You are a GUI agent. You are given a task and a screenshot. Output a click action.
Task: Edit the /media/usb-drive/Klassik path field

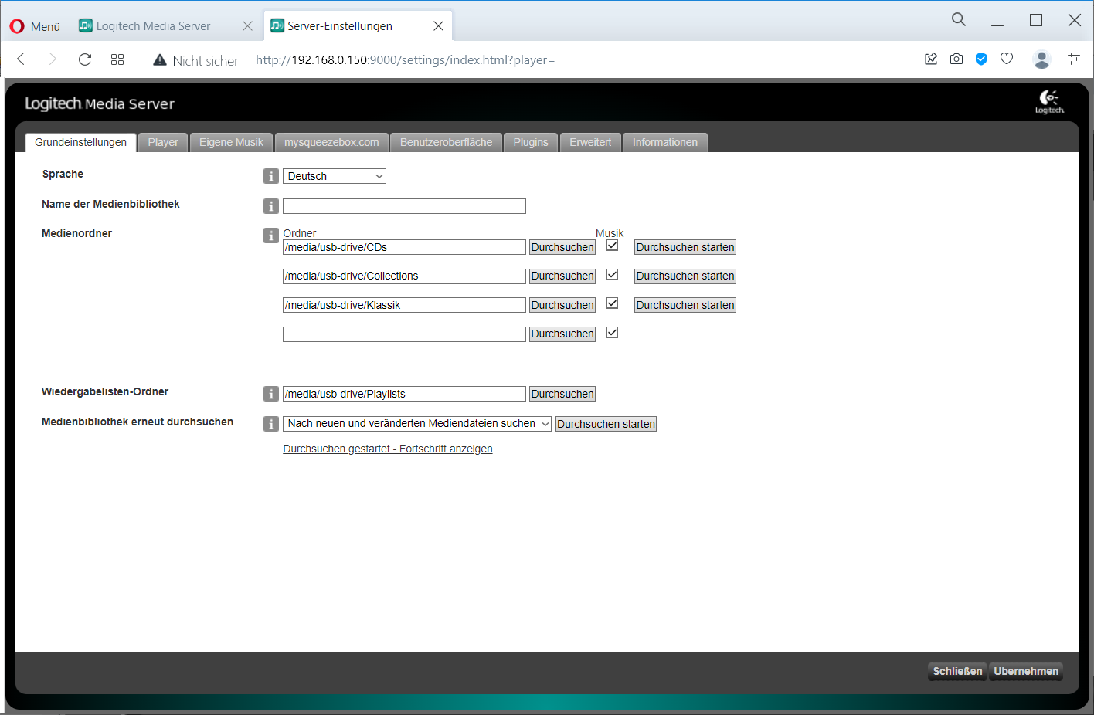click(x=404, y=305)
